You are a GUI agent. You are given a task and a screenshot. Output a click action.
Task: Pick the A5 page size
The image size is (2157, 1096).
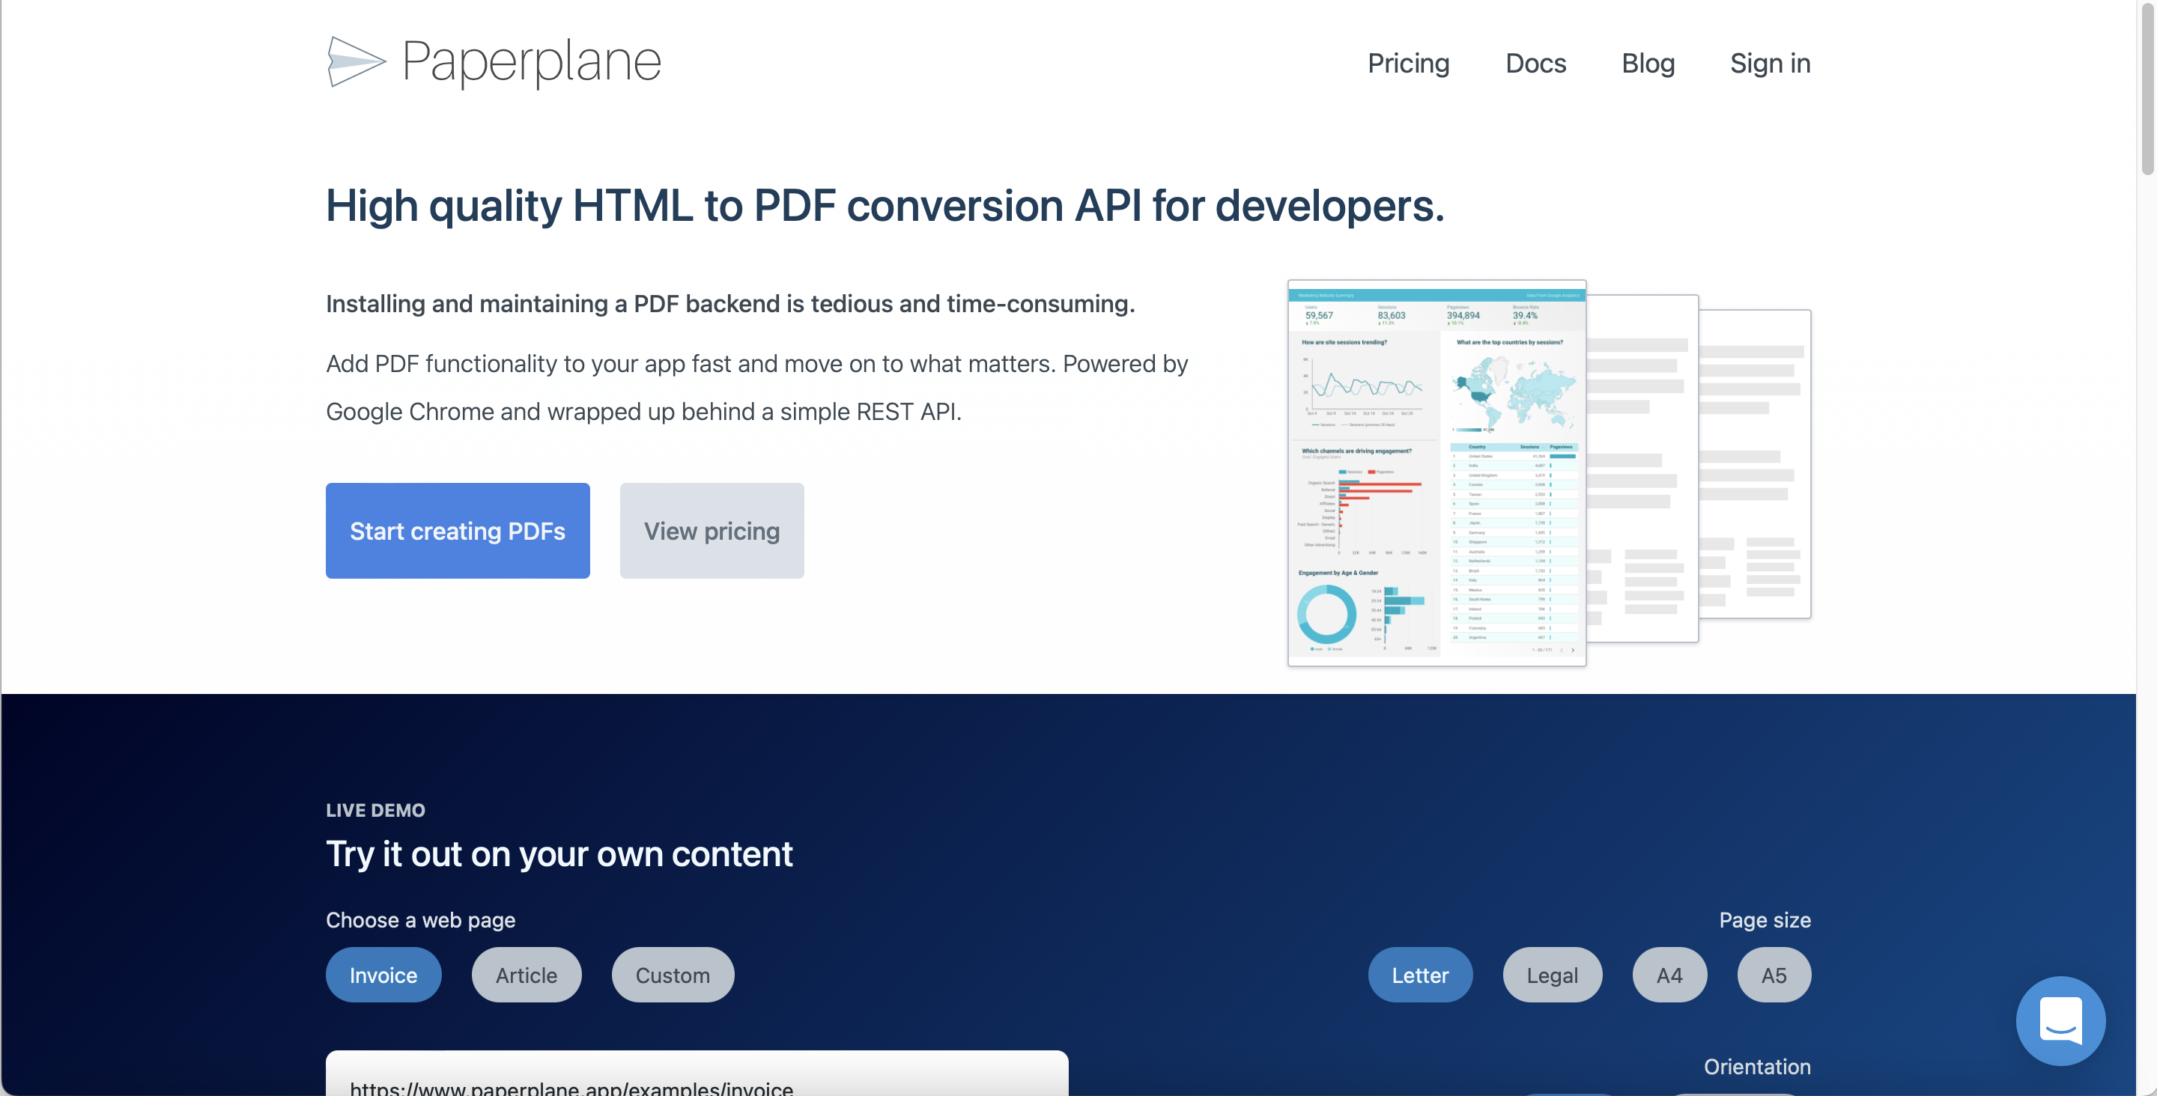tap(1774, 975)
